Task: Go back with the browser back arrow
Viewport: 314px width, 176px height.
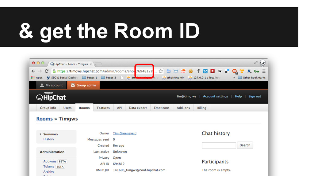Action: (33, 71)
